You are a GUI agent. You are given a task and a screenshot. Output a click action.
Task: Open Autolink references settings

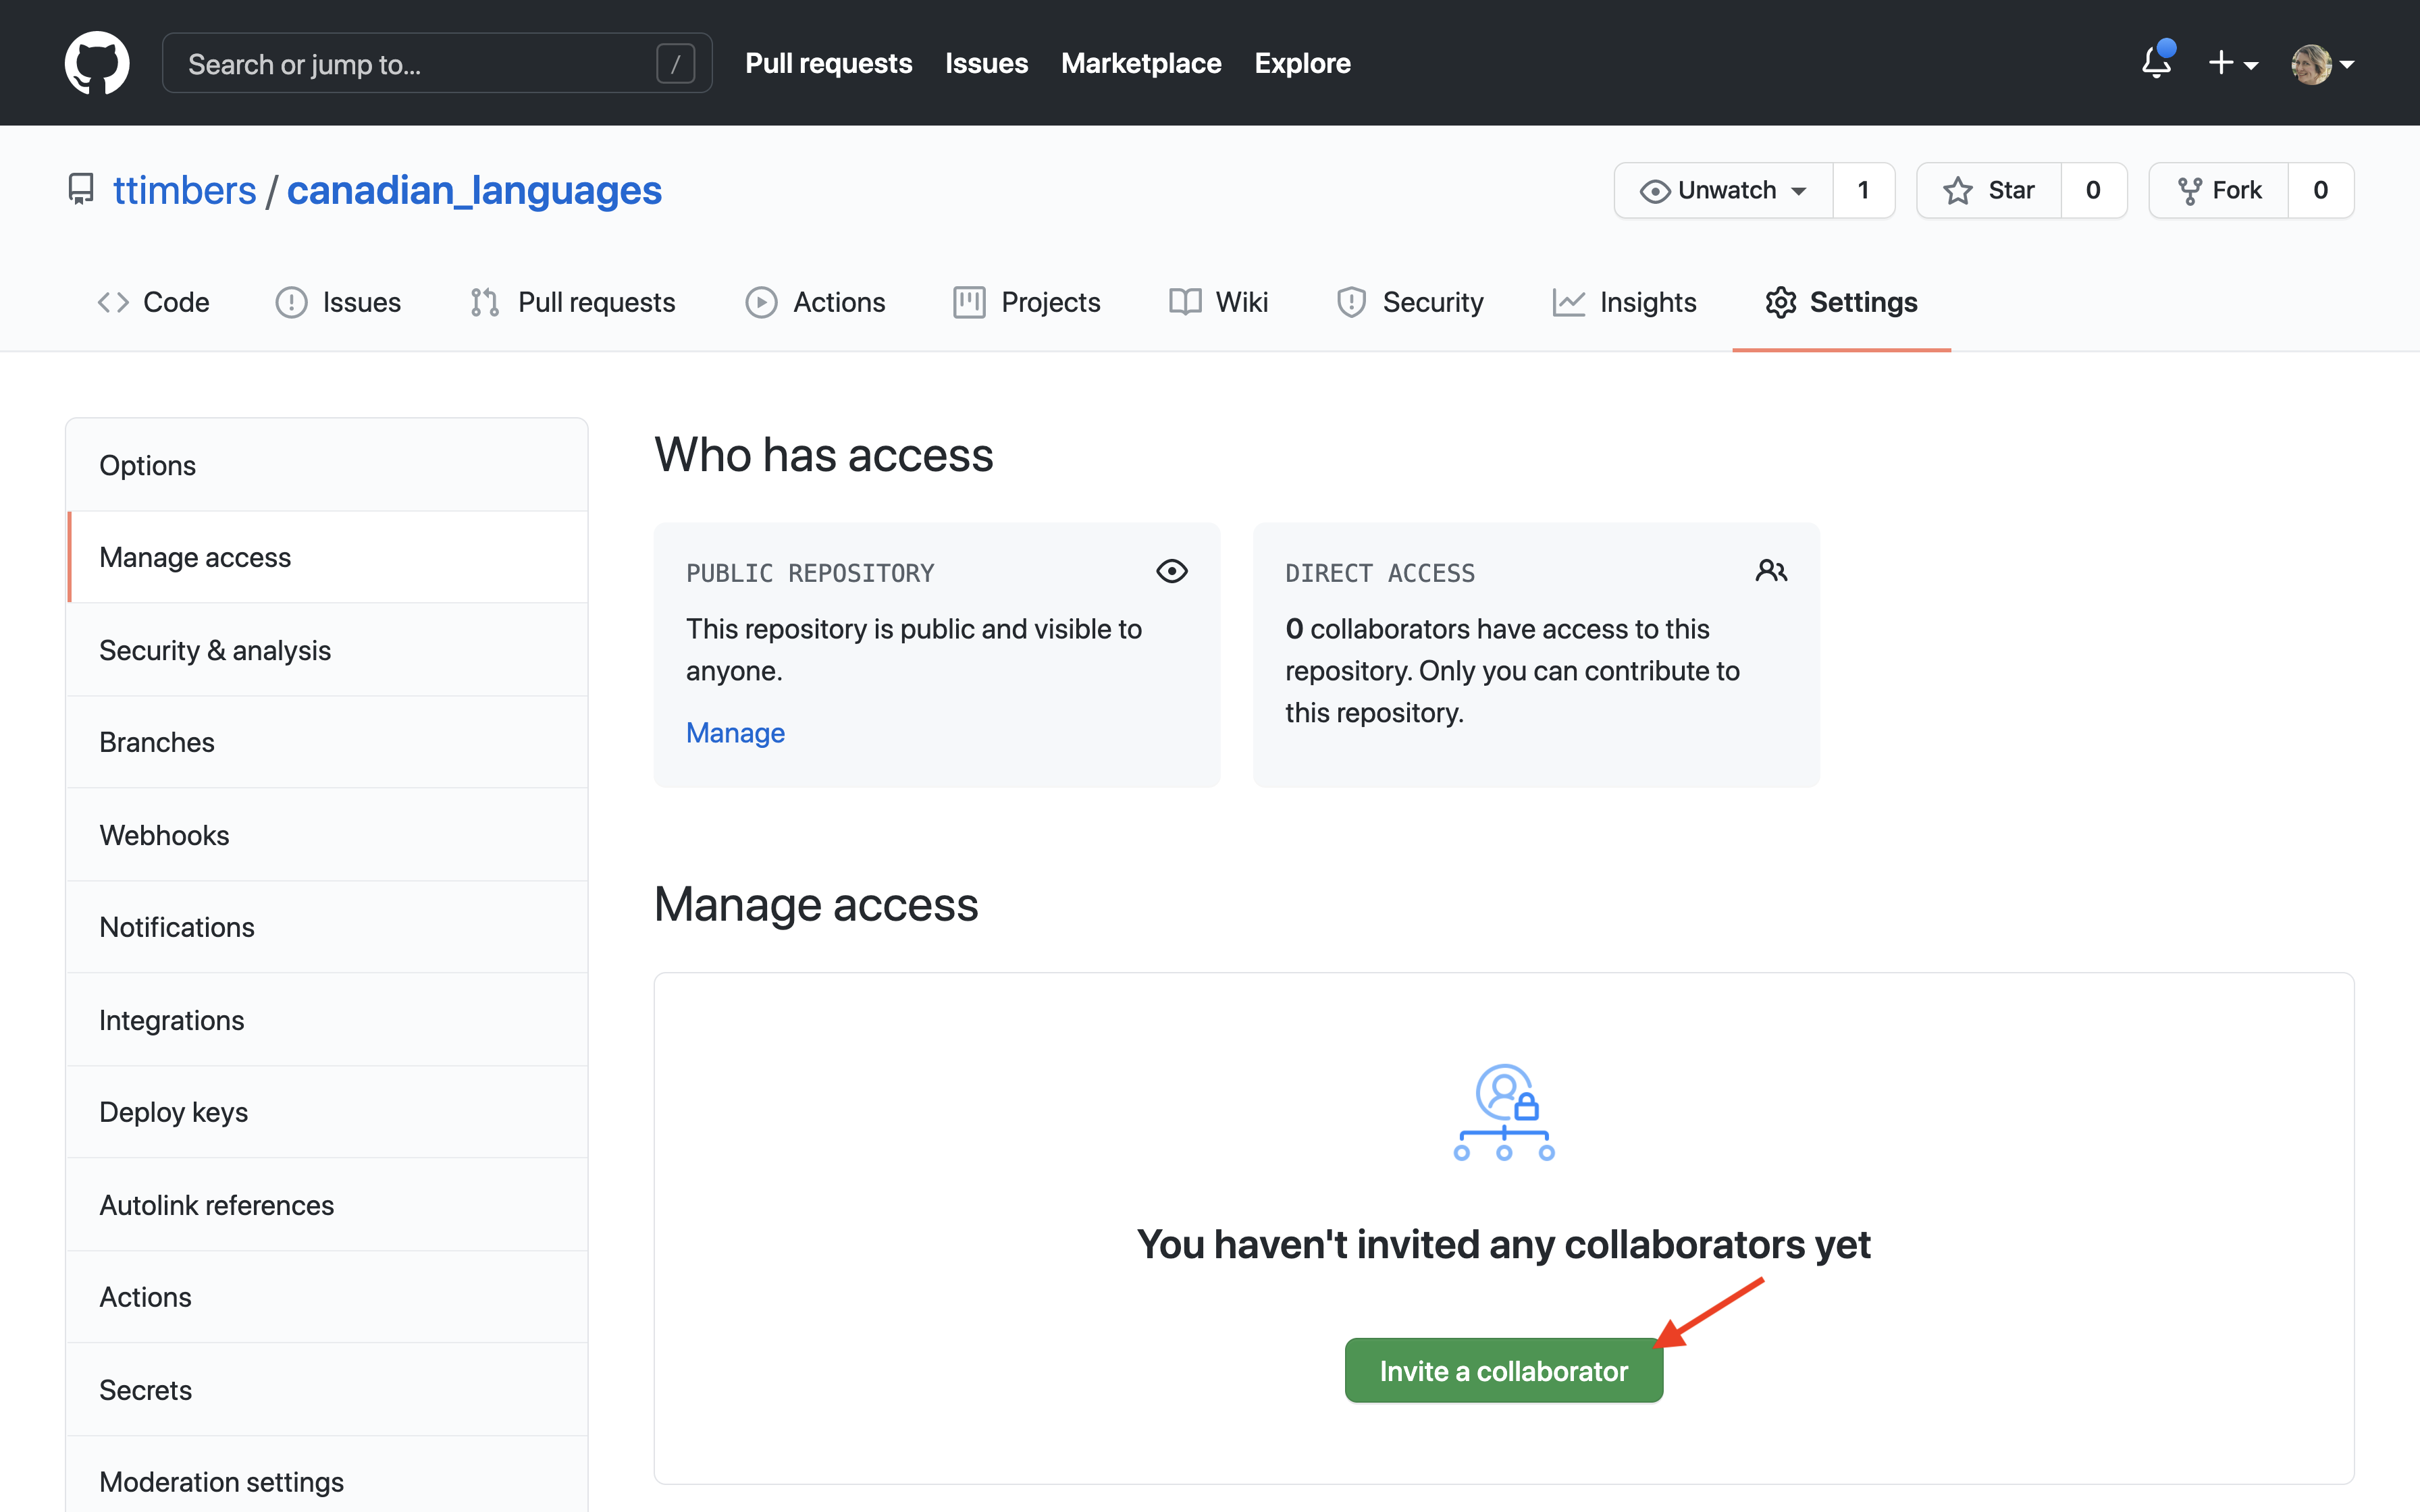click(x=327, y=1205)
